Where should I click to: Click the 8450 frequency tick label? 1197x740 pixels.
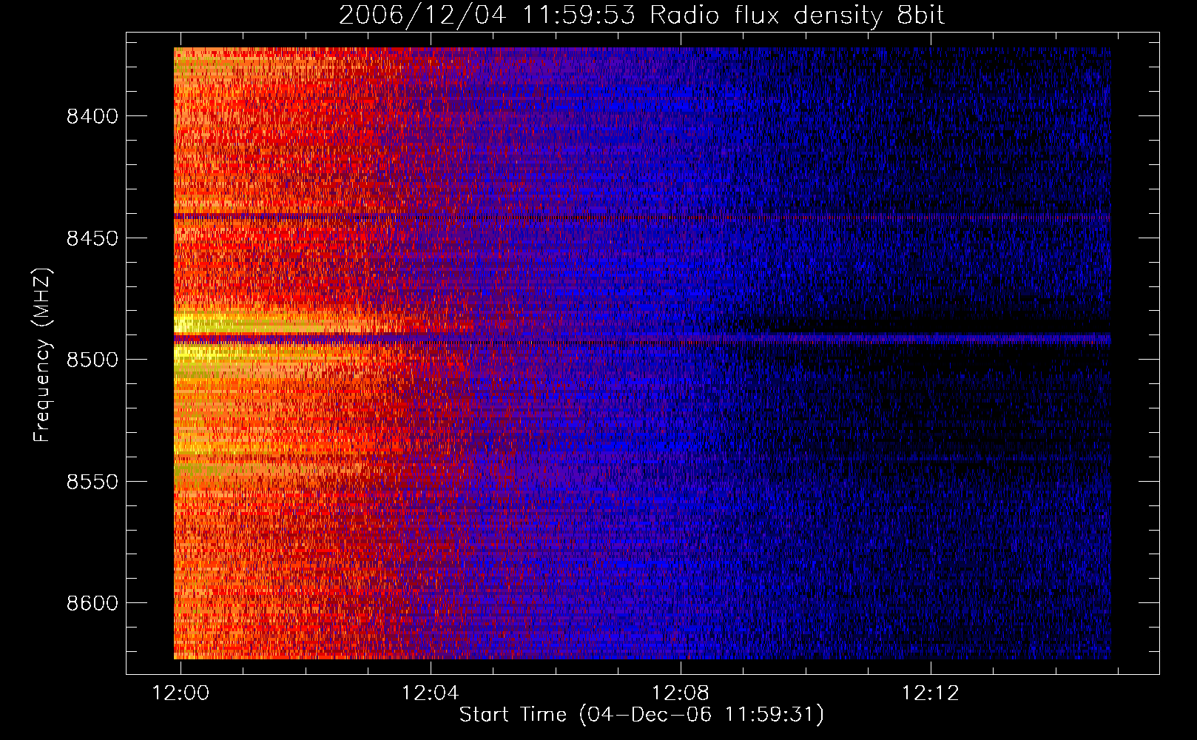92,238
